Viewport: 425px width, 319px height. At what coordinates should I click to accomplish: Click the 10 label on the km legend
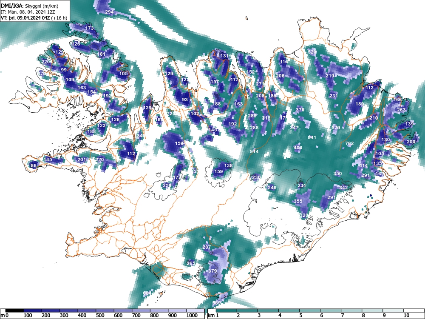tap(406, 315)
